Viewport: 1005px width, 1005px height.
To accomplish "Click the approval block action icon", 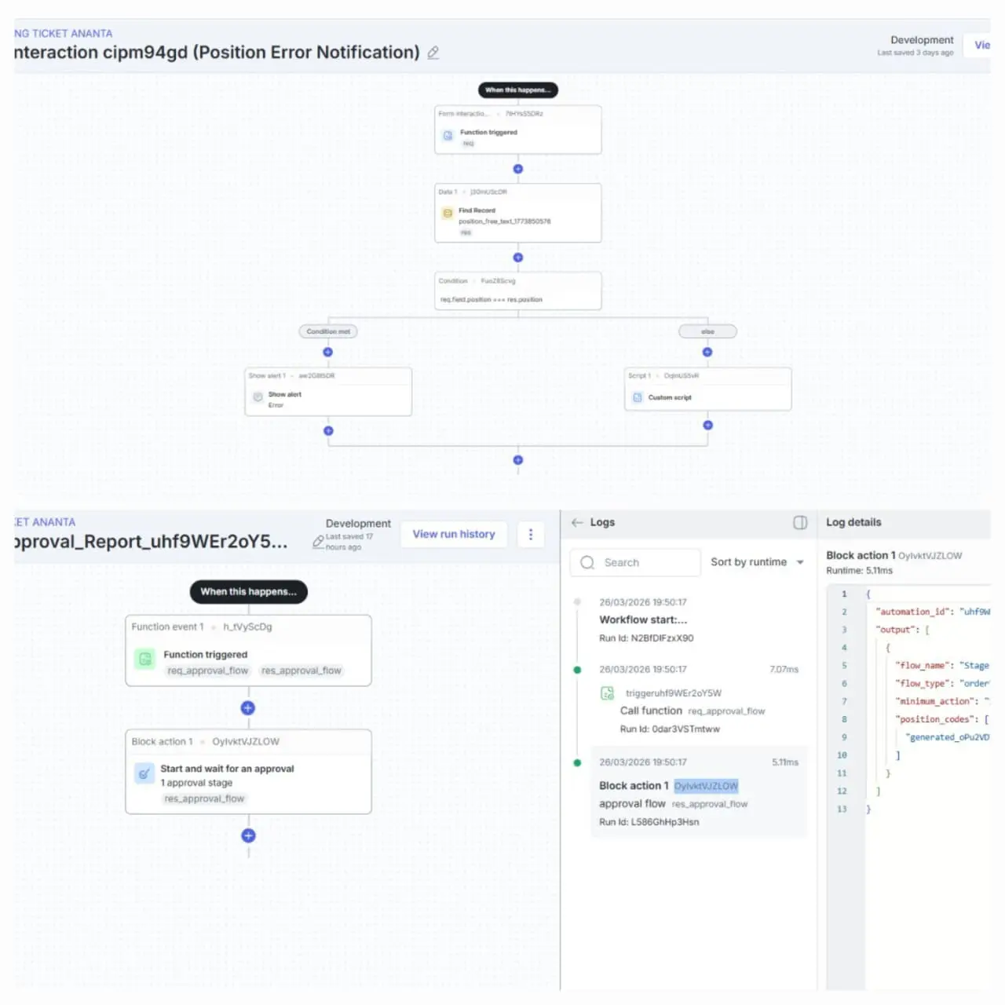I will point(144,773).
